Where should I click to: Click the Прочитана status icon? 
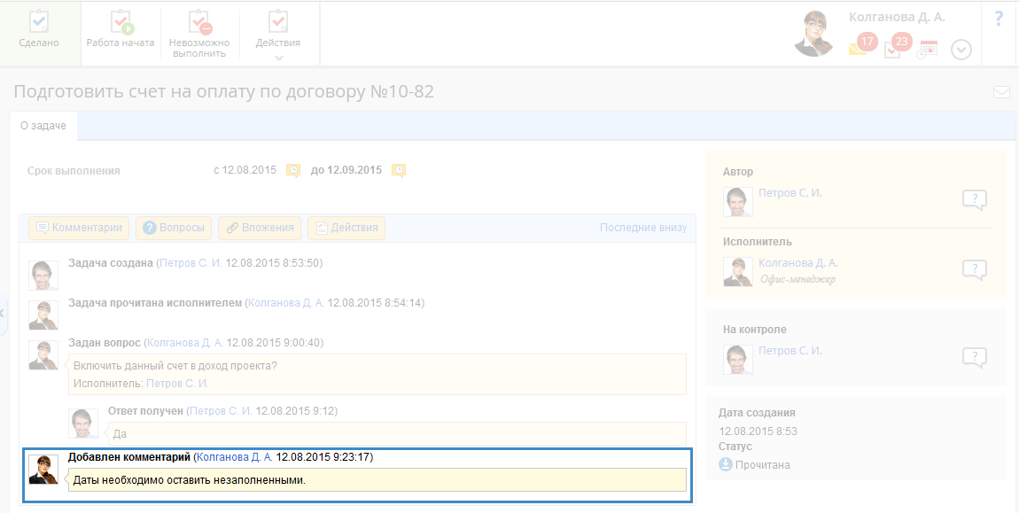point(725,465)
